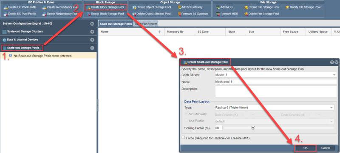Viewport: 340px width, 153px height.
Task: Click OK to create the pool
Action: pyautogui.click(x=305, y=148)
